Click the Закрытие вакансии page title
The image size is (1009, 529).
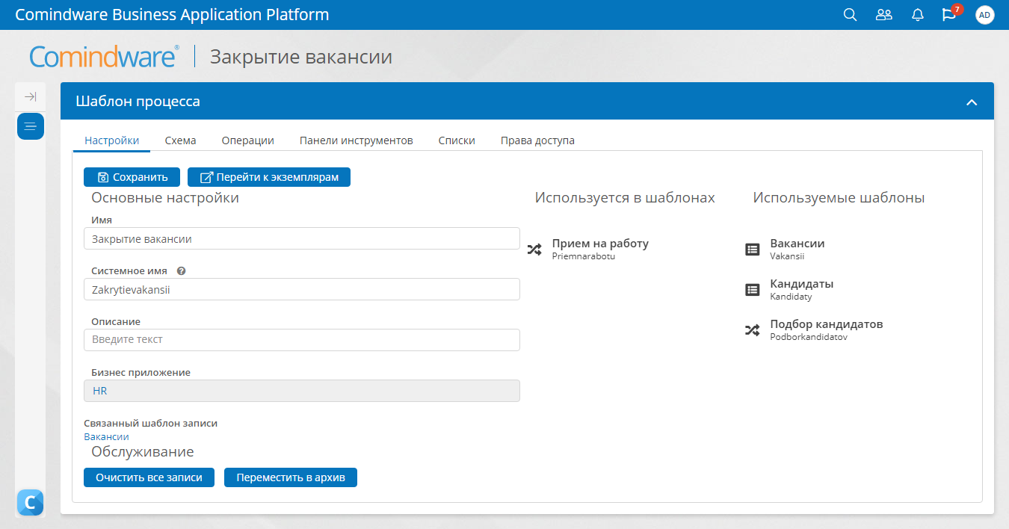tap(301, 57)
